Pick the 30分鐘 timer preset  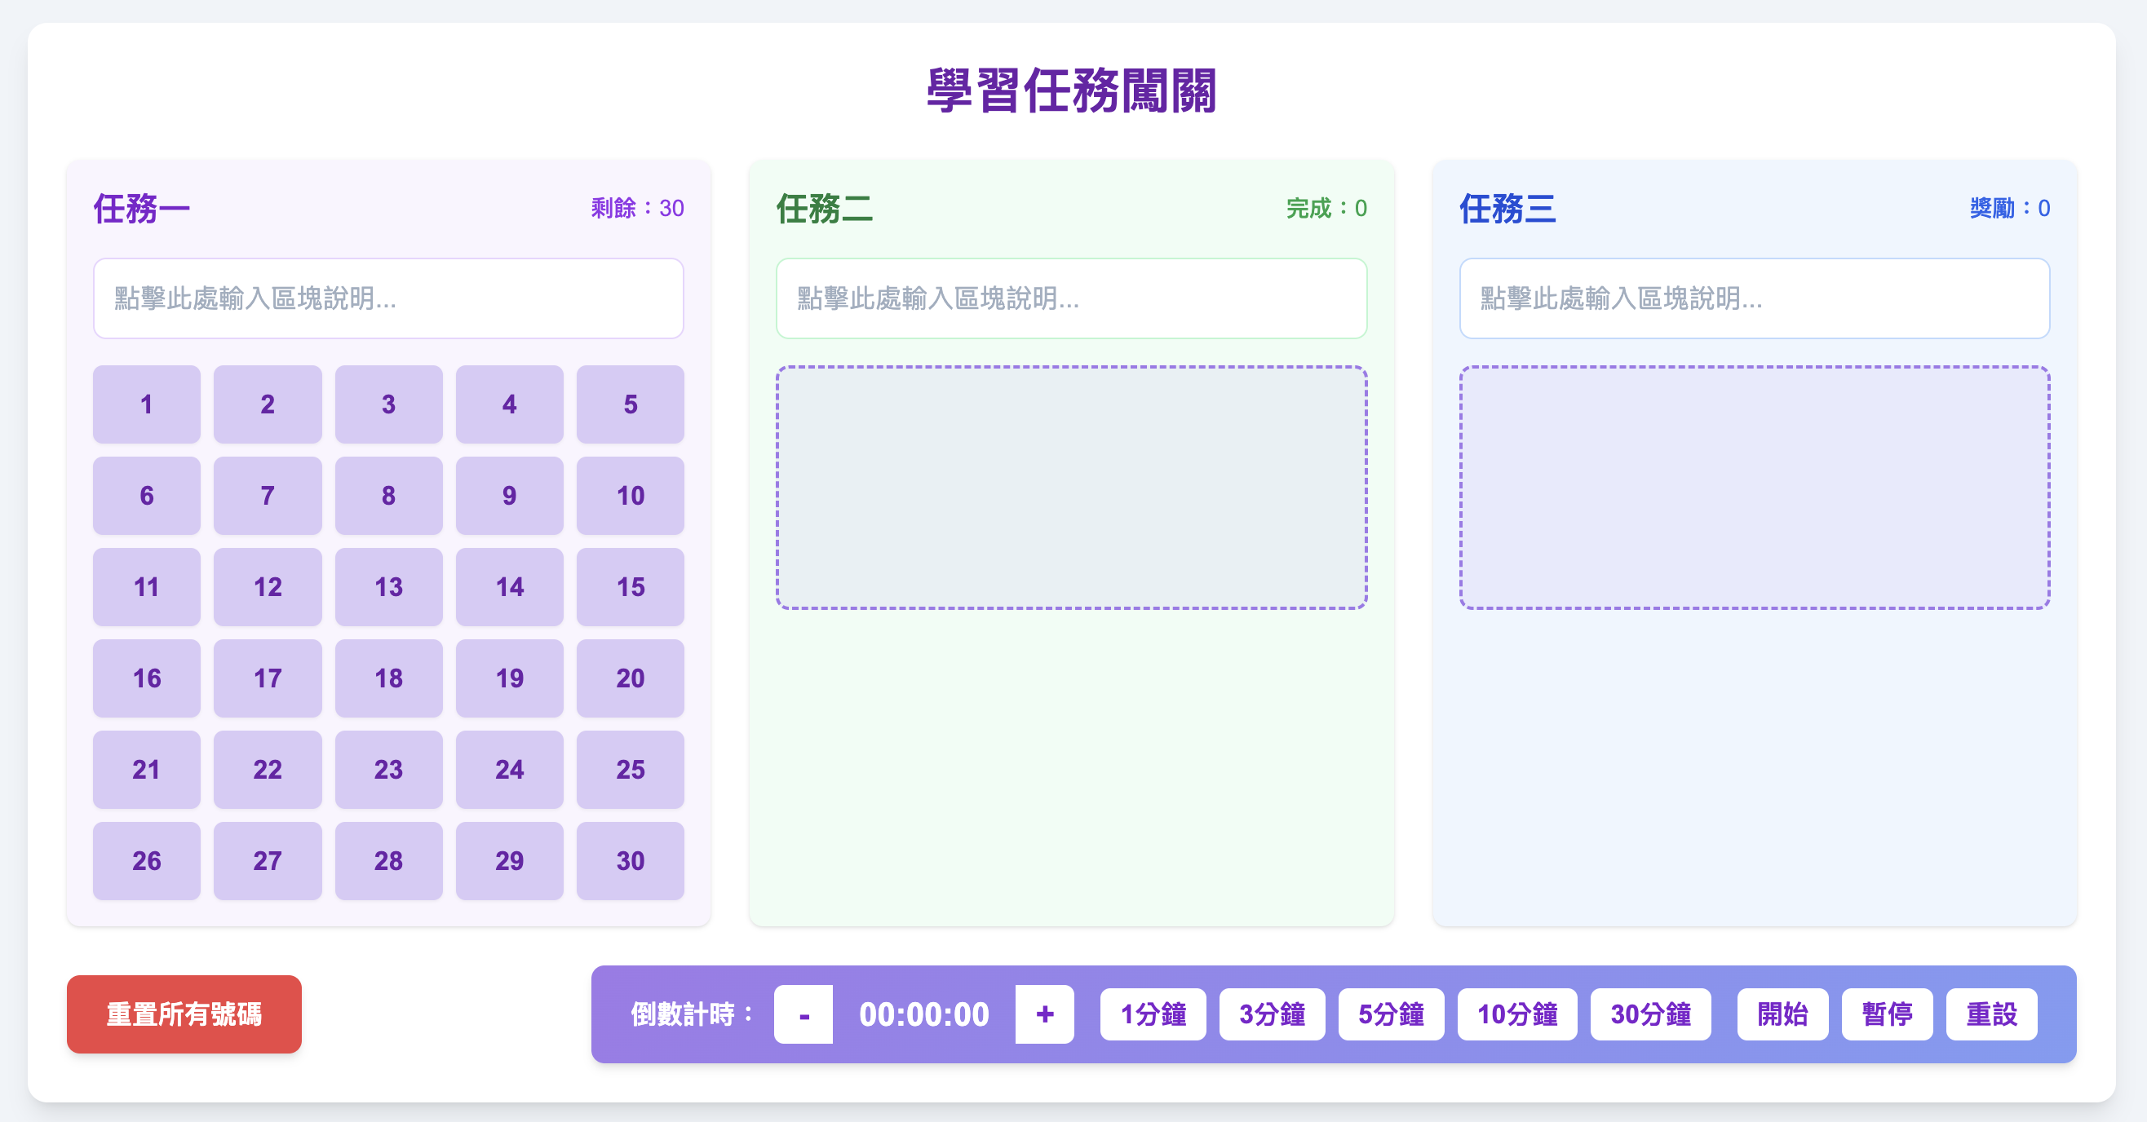pyautogui.click(x=1649, y=1014)
